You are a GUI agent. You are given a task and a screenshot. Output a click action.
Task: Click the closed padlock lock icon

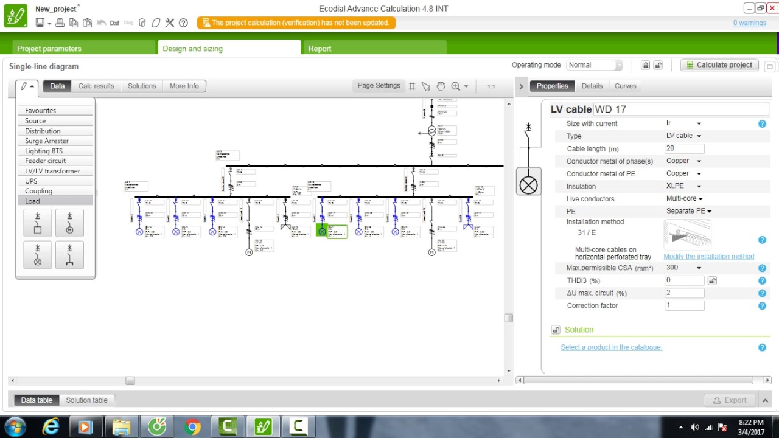coord(645,65)
